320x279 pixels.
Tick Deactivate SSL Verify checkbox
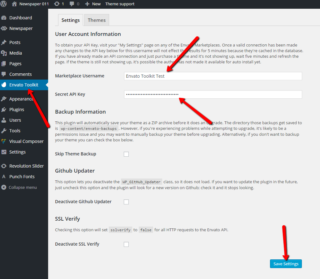(x=126, y=244)
